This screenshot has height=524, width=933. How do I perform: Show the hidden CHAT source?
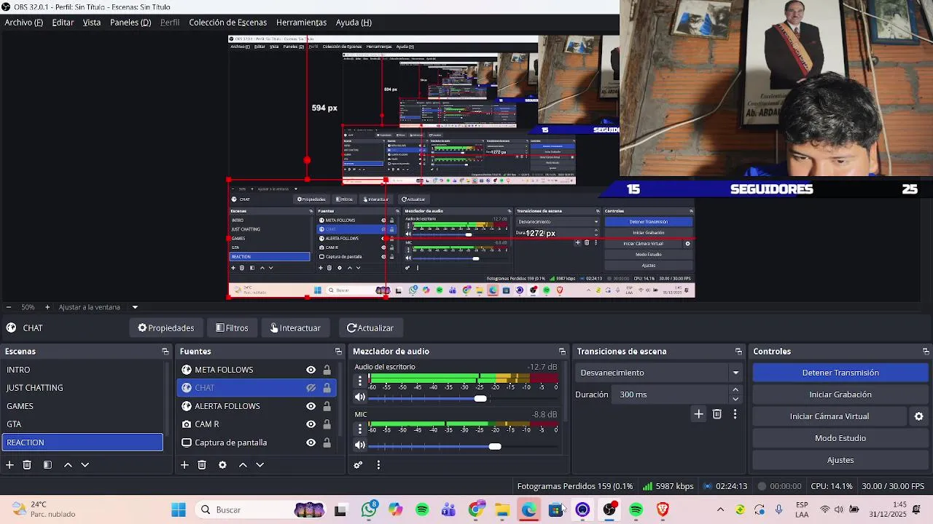pyautogui.click(x=311, y=388)
